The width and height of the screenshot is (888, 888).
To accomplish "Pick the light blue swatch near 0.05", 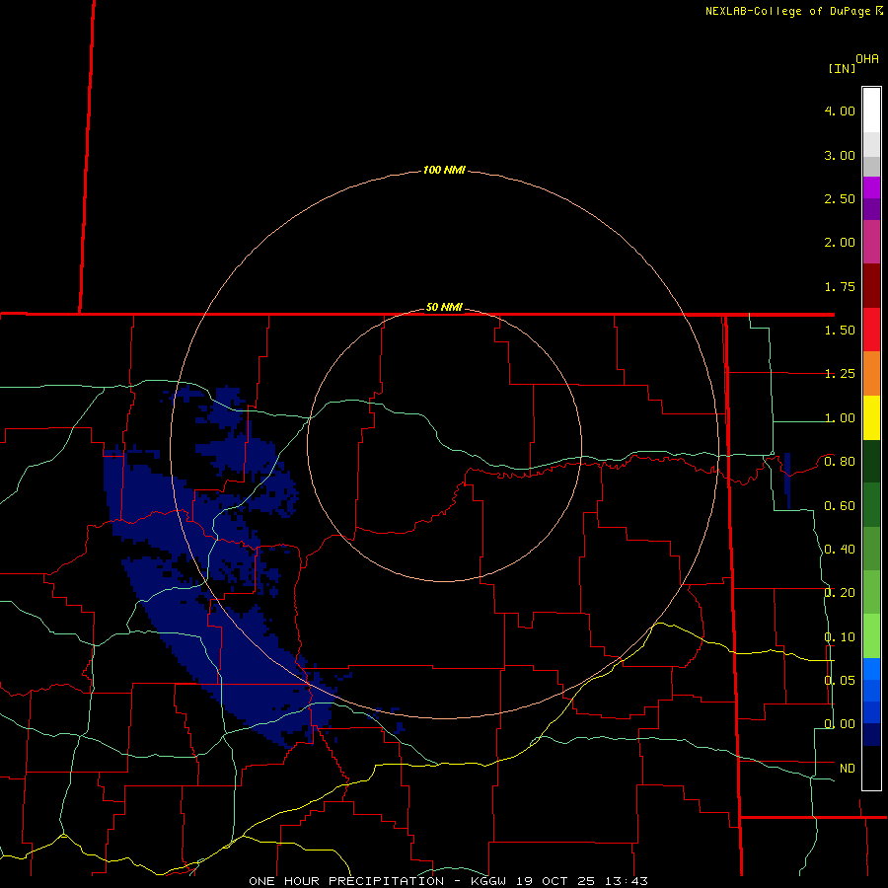I will [x=871, y=669].
